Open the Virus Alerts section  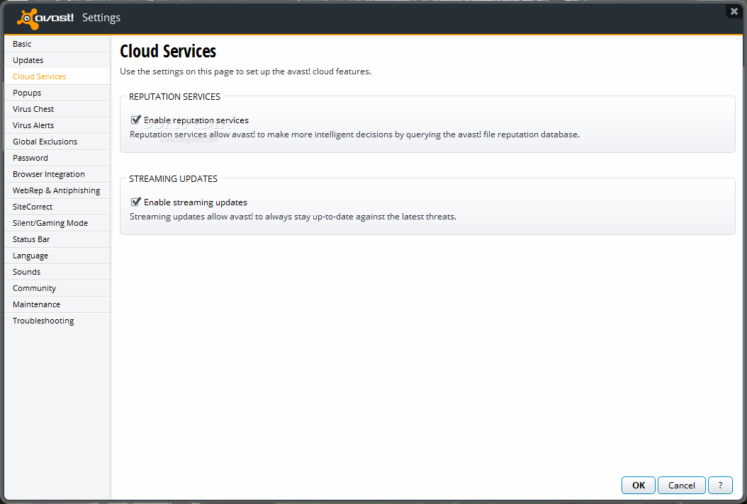[x=57, y=125]
